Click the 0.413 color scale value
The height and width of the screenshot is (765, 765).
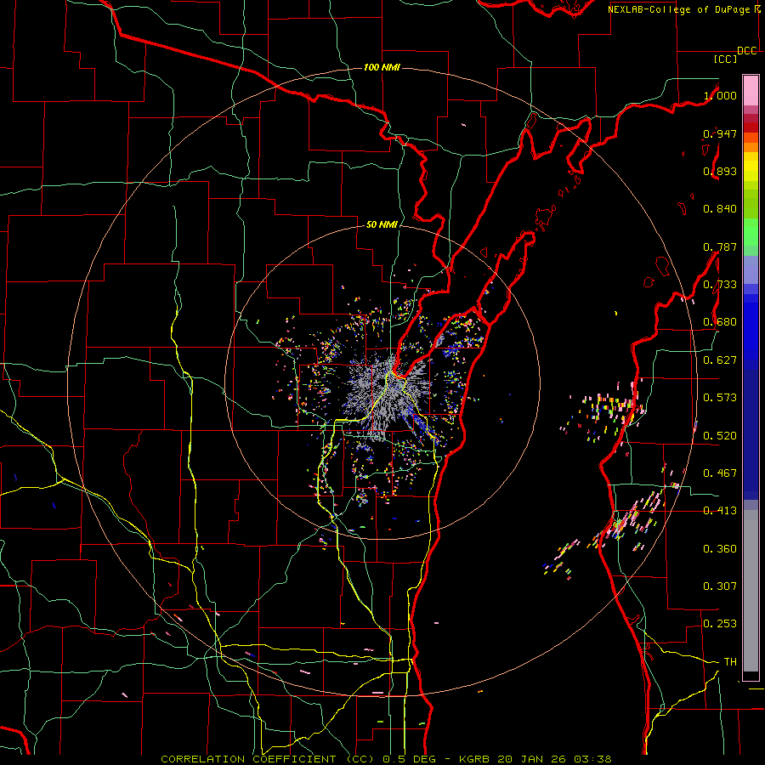pyautogui.click(x=720, y=511)
